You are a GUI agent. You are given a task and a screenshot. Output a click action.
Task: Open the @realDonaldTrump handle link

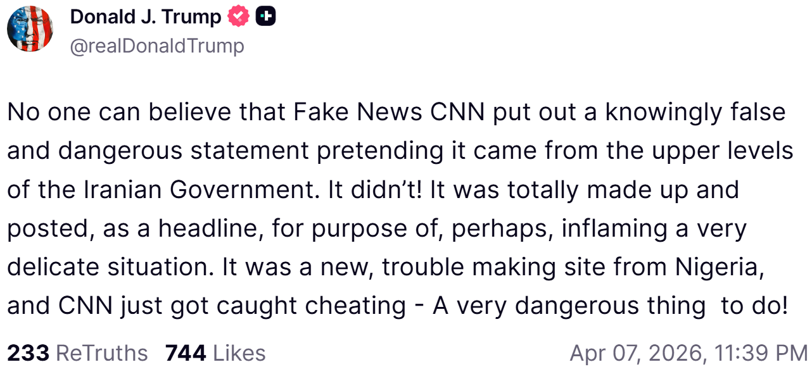[157, 46]
